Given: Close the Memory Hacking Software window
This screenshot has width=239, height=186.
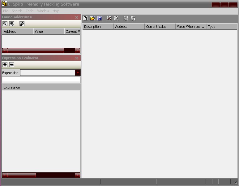Looking at the screenshot, I should tap(233, 5).
